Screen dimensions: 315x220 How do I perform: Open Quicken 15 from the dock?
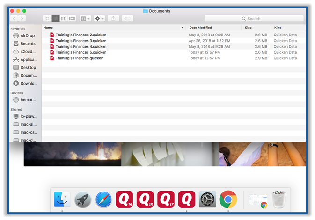click(125, 199)
